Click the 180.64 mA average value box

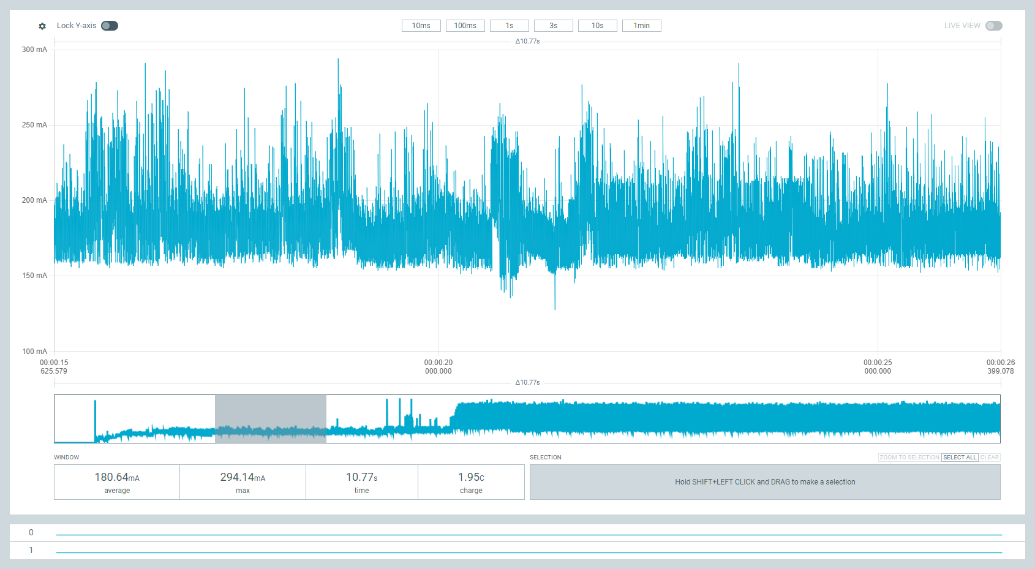117,482
